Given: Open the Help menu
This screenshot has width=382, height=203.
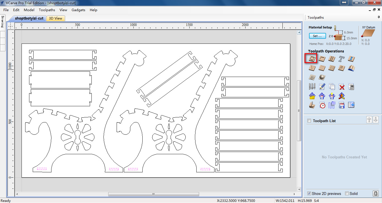Looking at the screenshot, I should click(x=93, y=10).
